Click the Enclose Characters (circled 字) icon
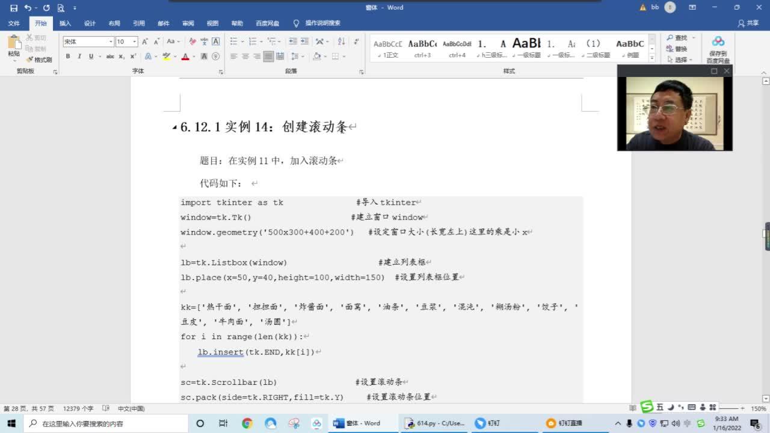 (x=216, y=57)
